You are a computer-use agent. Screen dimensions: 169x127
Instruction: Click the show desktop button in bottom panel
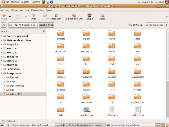[2, 125]
